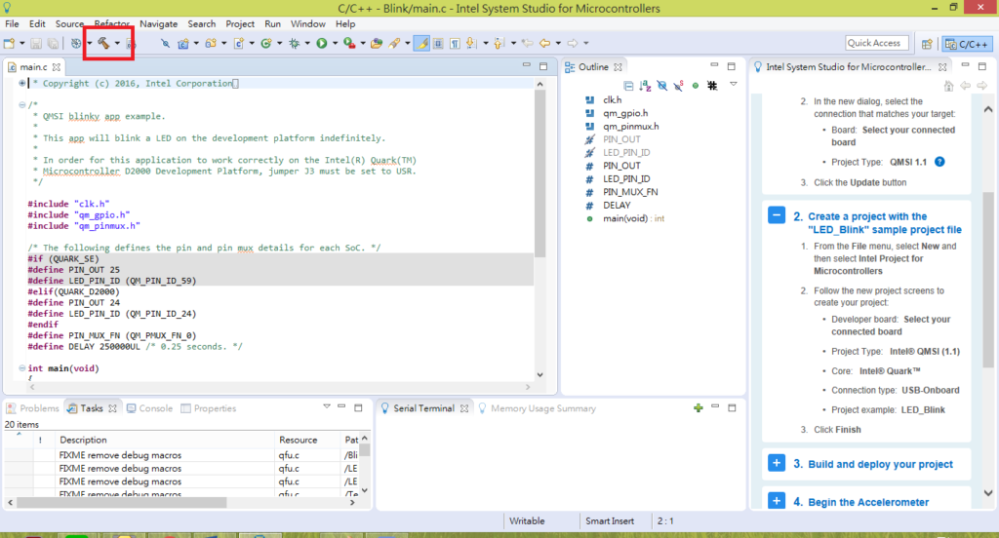Click the Save All toolbar icon
Viewport: 999px width, 538px height.
pos(53,43)
